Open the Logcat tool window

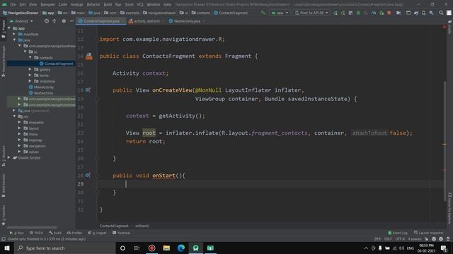tap(97, 233)
